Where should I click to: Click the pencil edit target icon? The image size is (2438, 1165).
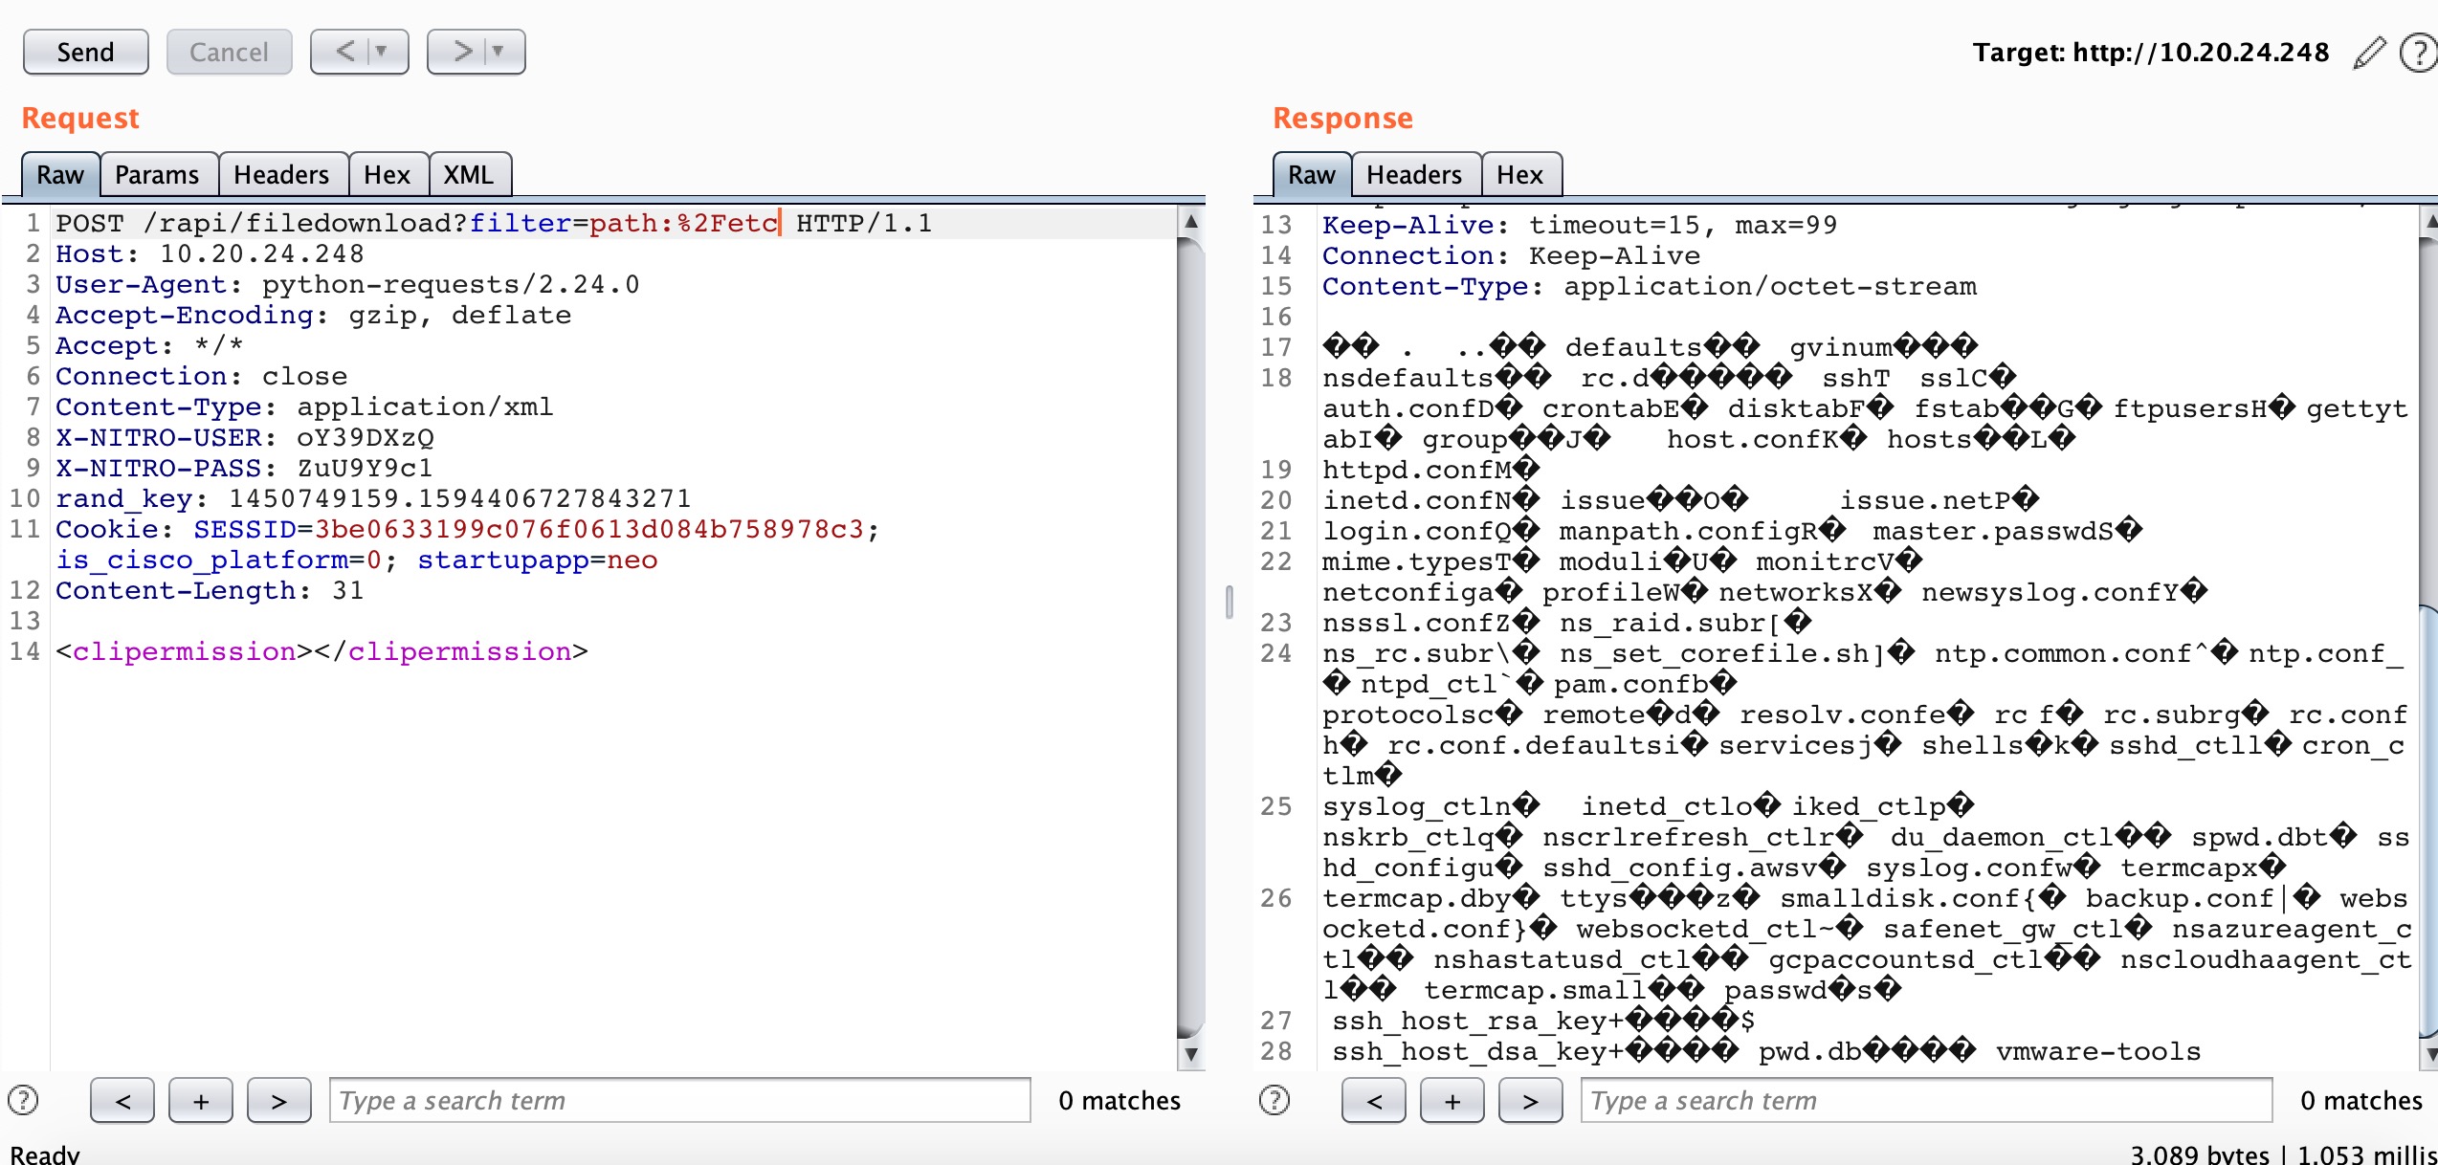(2369, 53)
